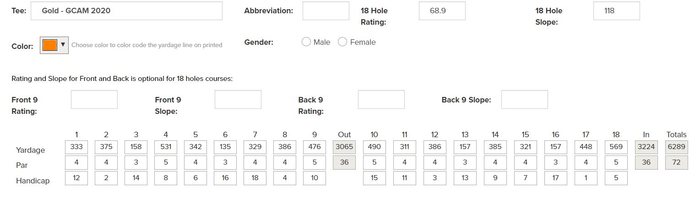Click the 18 Hole Rating field
This screenshot has height=209, width=695.
click(442, 11)
